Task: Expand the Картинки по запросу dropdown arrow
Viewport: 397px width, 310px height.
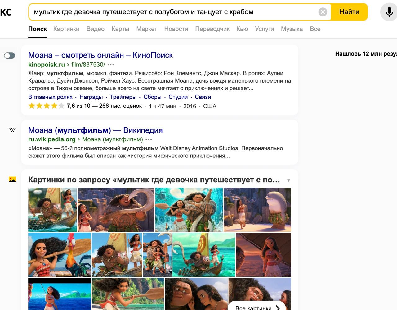Action: (x=289, y=180)
